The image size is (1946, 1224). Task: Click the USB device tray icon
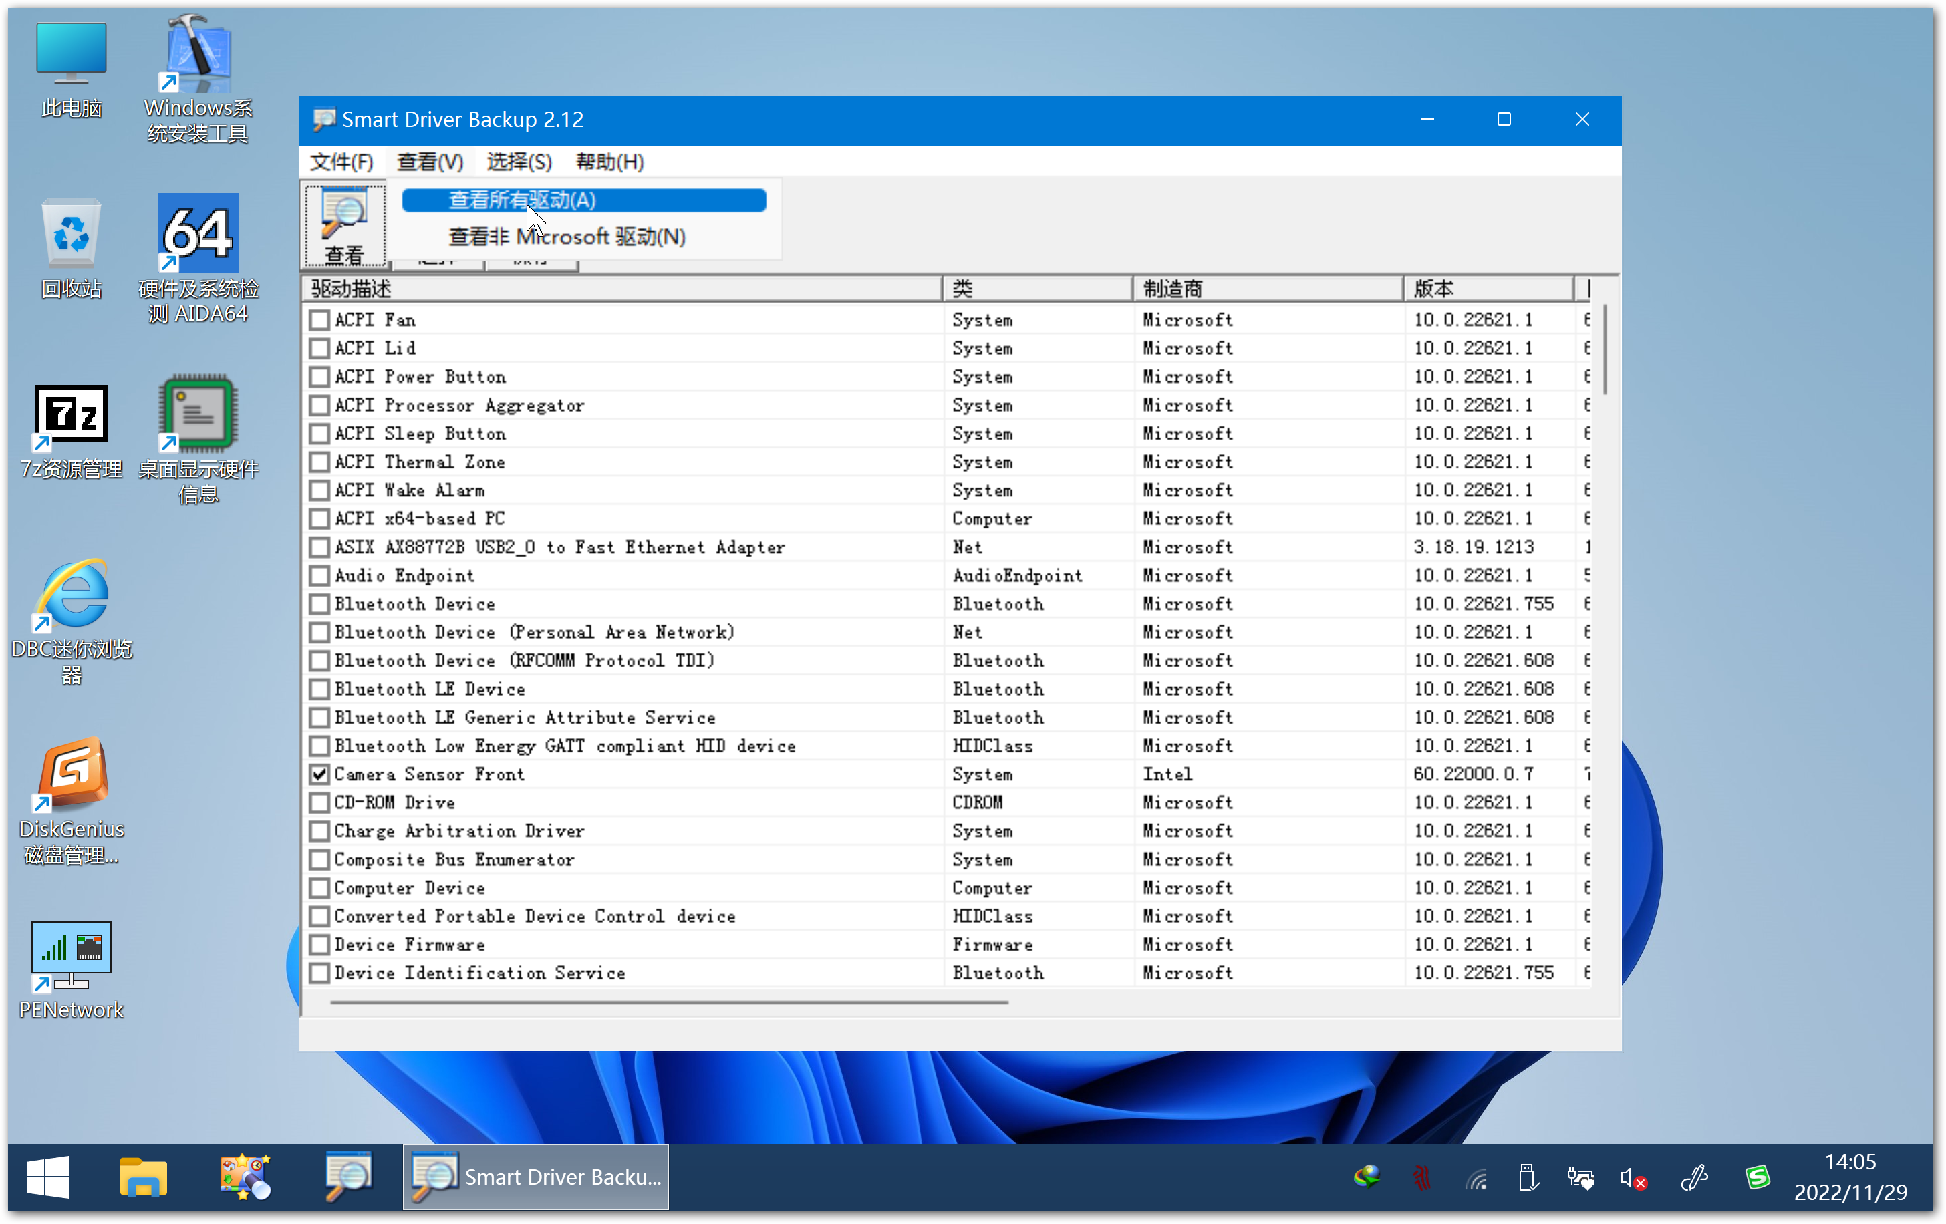[x=1528, y=1177]
